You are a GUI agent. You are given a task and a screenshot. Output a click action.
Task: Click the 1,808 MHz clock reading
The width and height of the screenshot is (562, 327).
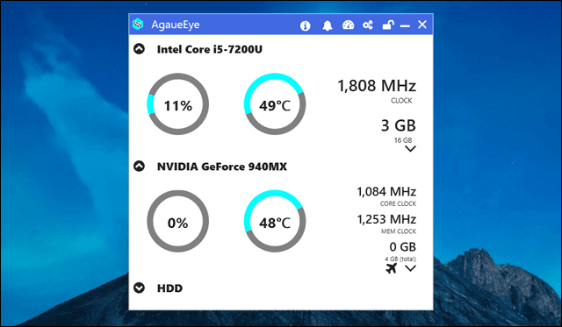coord(377,86)
